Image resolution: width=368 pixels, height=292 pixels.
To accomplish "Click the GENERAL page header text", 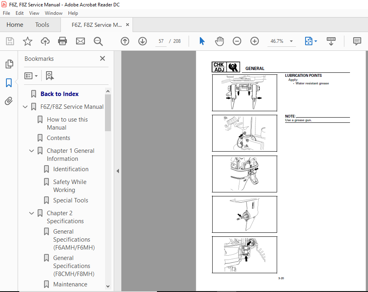I will 255,68.
